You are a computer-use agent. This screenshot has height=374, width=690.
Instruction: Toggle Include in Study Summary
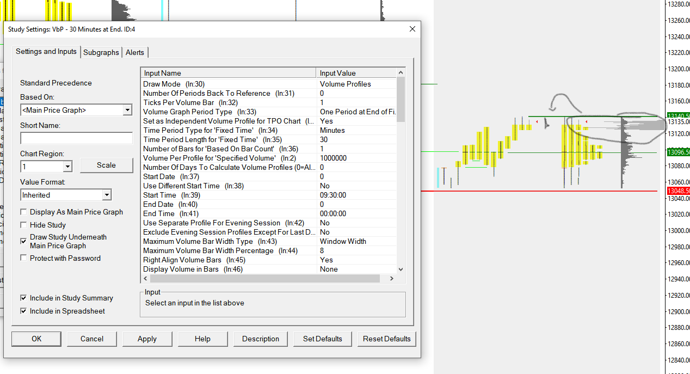[23, 298]
